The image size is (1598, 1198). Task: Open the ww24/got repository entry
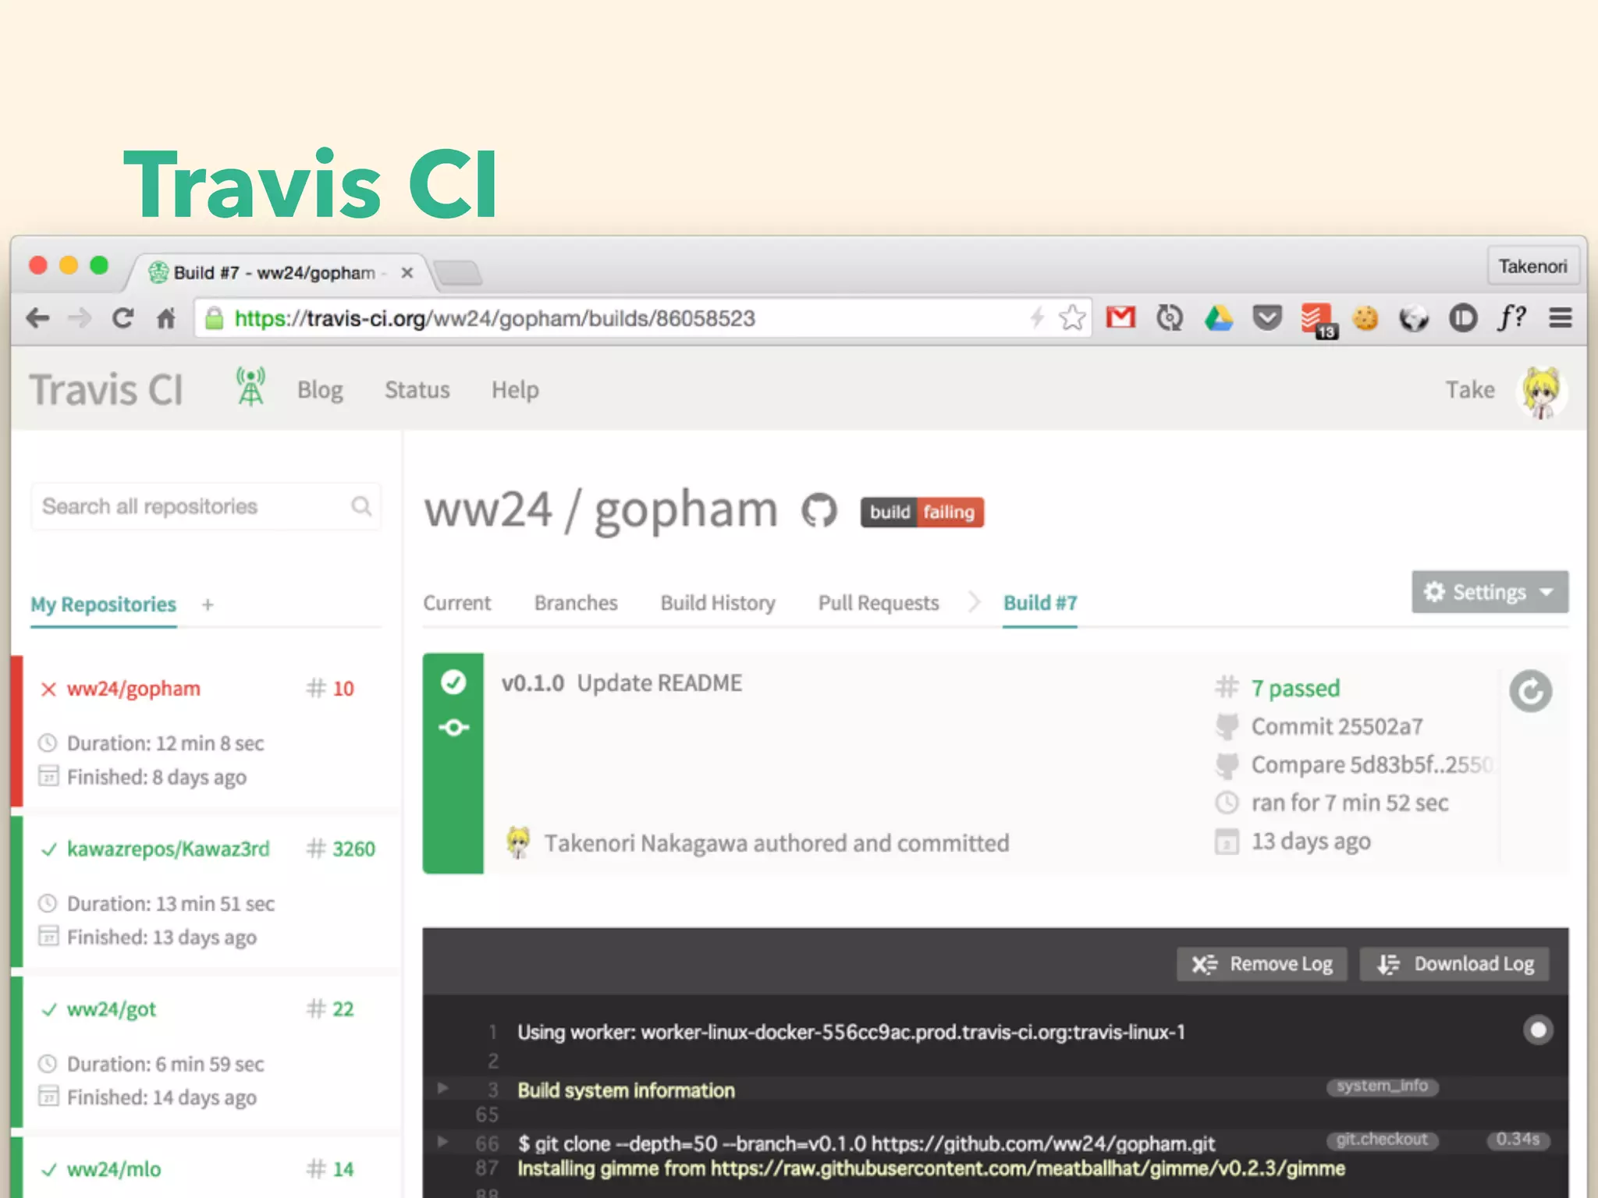(111, 1009)
